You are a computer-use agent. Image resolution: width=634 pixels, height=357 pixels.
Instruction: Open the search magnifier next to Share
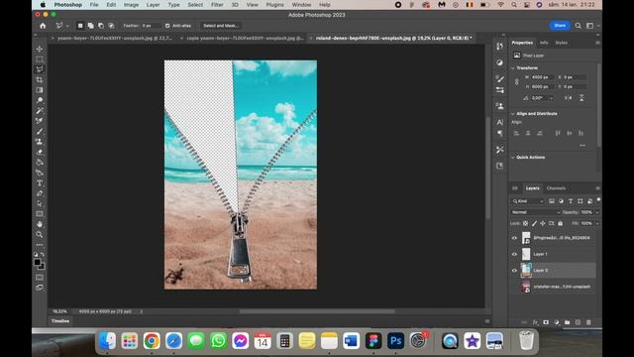(x=579, y=26)
